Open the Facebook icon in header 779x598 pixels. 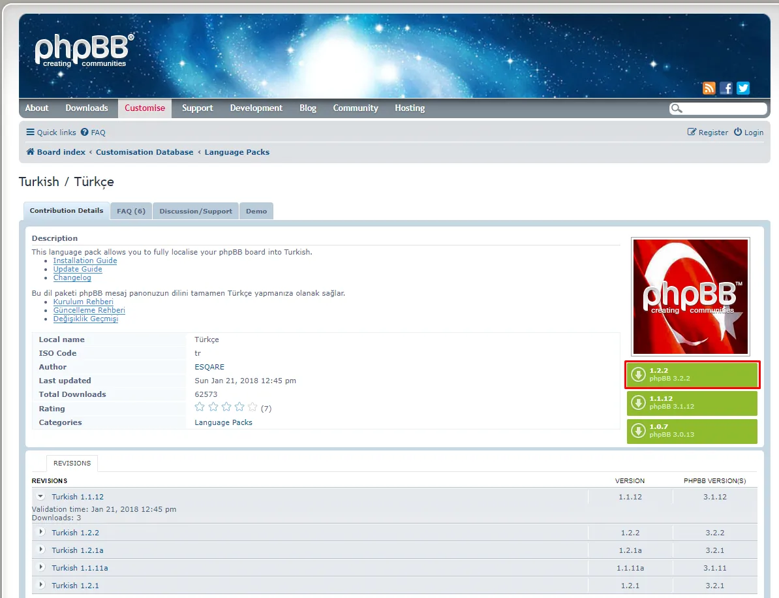[x=726, y=88]
